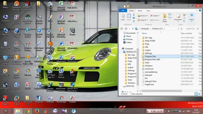Image resolution: width=203 pixels, height=114 pixels.
Task: Open File Explorer from the taskbar
Action: (18, 111)
